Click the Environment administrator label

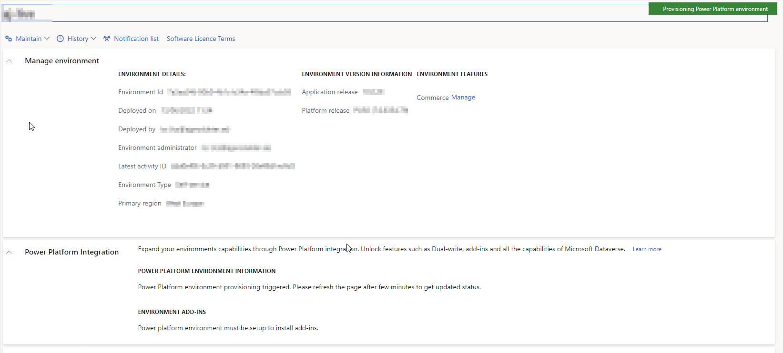click(x=157, y=148)
